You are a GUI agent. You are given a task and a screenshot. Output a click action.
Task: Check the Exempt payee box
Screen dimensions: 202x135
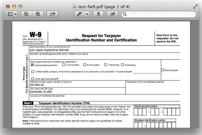[x=163, y=70]
